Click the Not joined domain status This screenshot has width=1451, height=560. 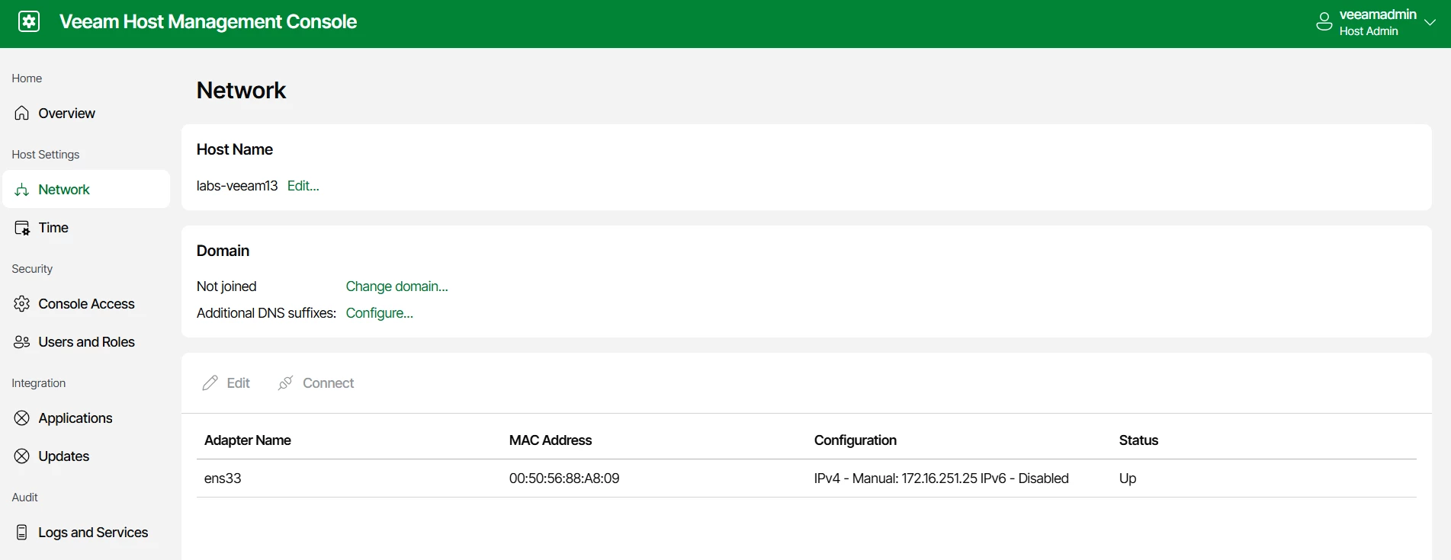click(x=226, y=286)
